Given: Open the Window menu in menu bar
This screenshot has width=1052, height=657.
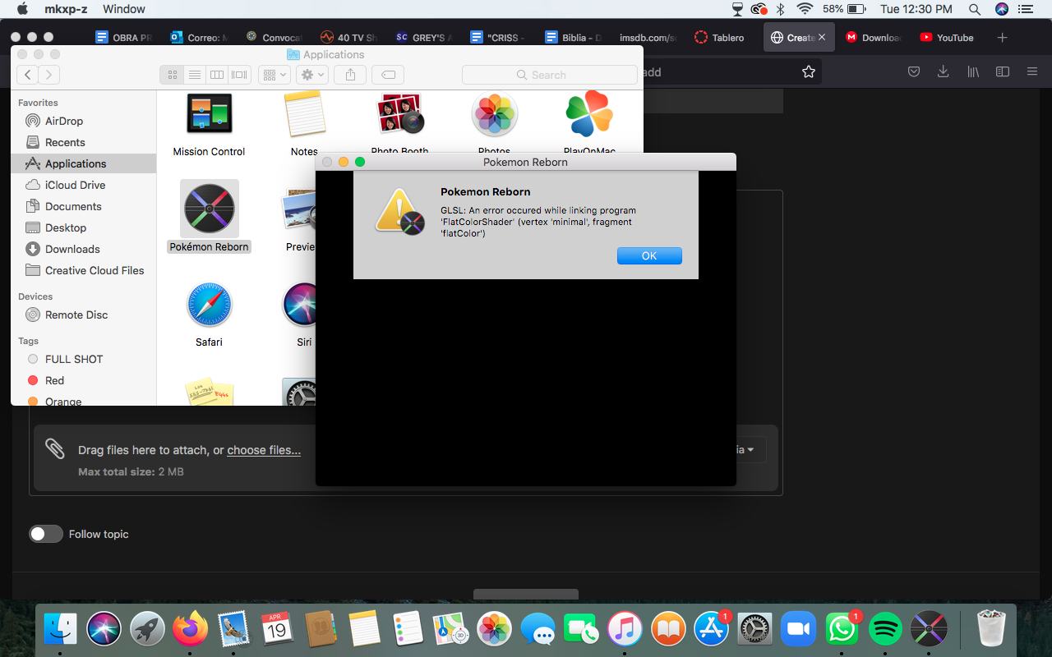Looking at the screenshot, I should coord(124,9).
